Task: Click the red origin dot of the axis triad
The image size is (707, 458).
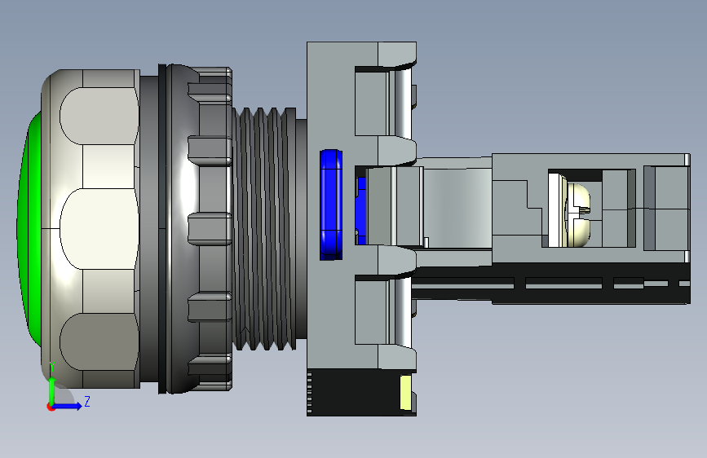Action: coord(51,407)
